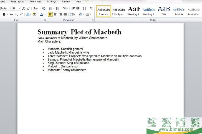The width and height of the screenshot is (202, 134).
Task: Expand the underline style dropdown arrow
Action: click(7, 14)
